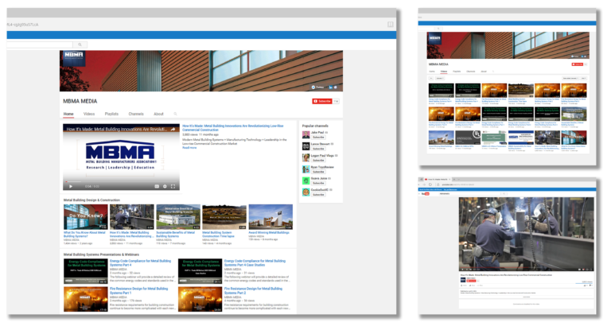Open Energy Code Compliance Part 4 thumbnail
The width and height of the screenshot is (611, 330).
pyautogui.click(x=86, y=271)
